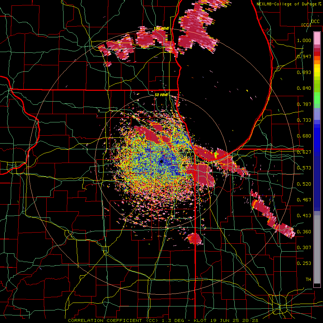Select the 0.413 scale value
This screenshot has height=323, width=323.
point(304,216)
